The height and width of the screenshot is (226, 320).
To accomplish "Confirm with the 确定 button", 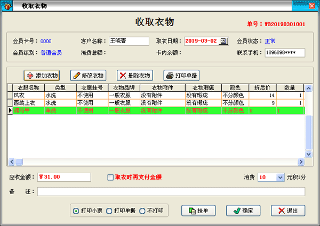I will point(243,211).
